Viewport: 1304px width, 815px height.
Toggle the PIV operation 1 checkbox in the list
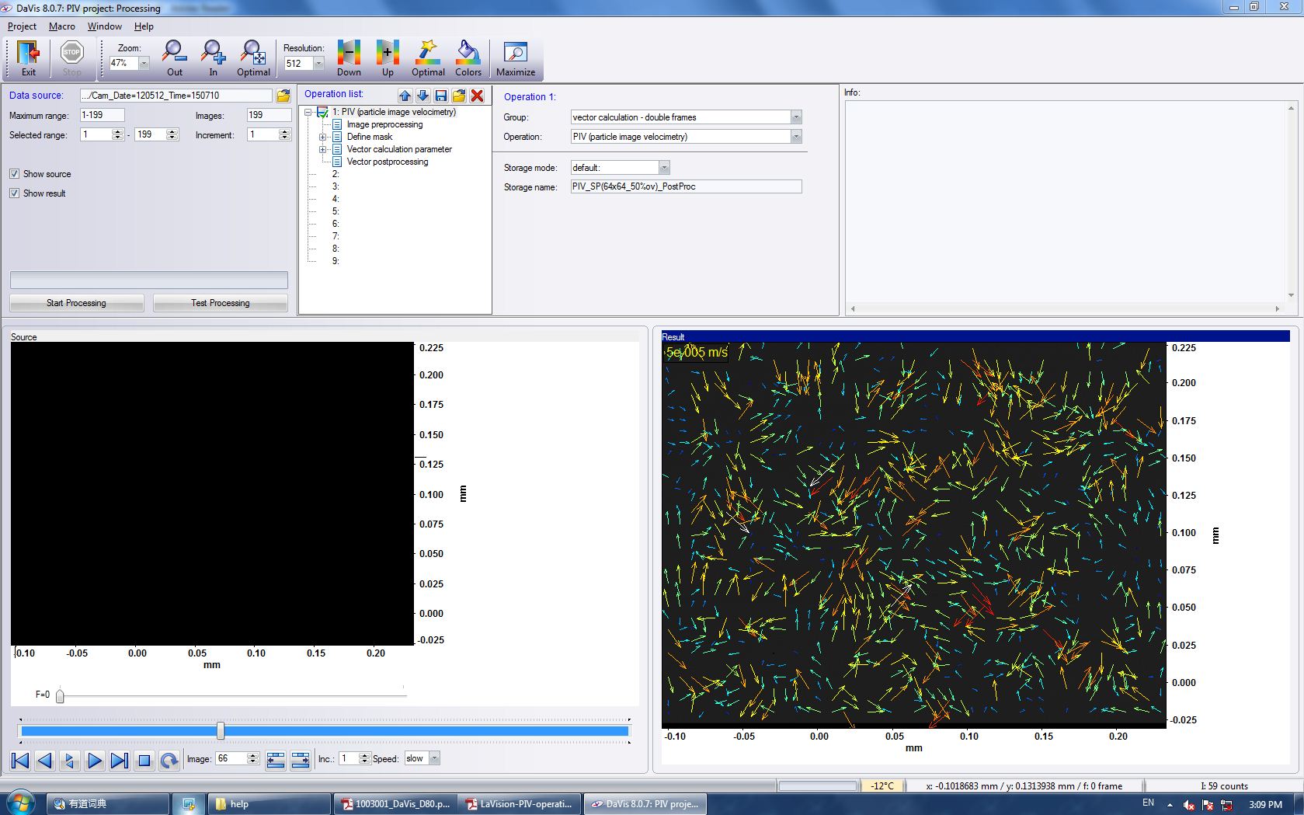click(x=322, y=113)
